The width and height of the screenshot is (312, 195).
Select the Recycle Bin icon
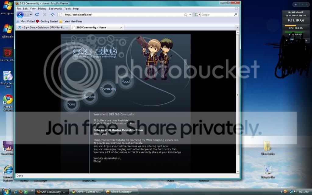268,172
